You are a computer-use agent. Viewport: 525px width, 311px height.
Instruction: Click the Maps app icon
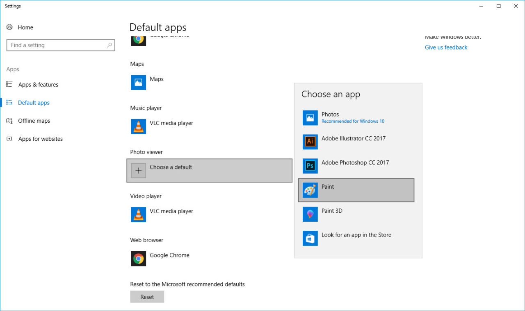(x=139, y=82)
